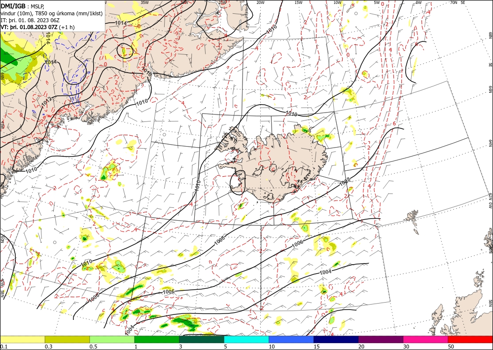Viewport: 493px width, 350px height.
Task: Select the green 1–3 mm legend swatch
Action: click(157, 339)
